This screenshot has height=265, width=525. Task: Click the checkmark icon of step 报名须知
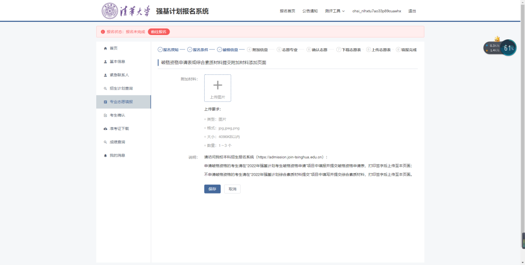coord(160,50)
